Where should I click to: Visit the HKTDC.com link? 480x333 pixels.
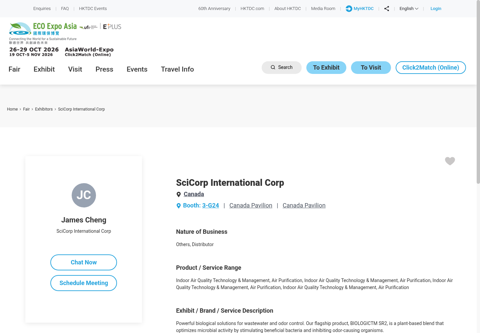tap(252, 9)
